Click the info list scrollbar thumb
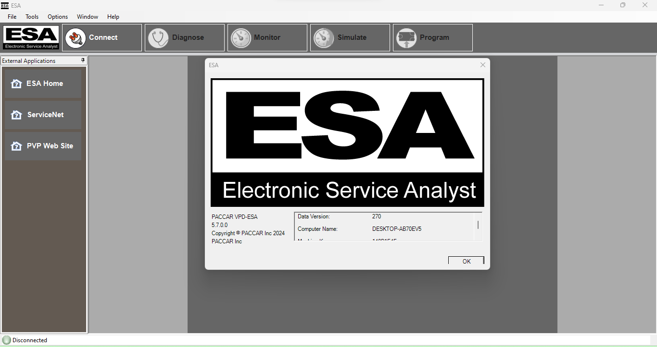The width and height of the screenshot is (657, 347). pyautogui.click(x=478, y=225)
